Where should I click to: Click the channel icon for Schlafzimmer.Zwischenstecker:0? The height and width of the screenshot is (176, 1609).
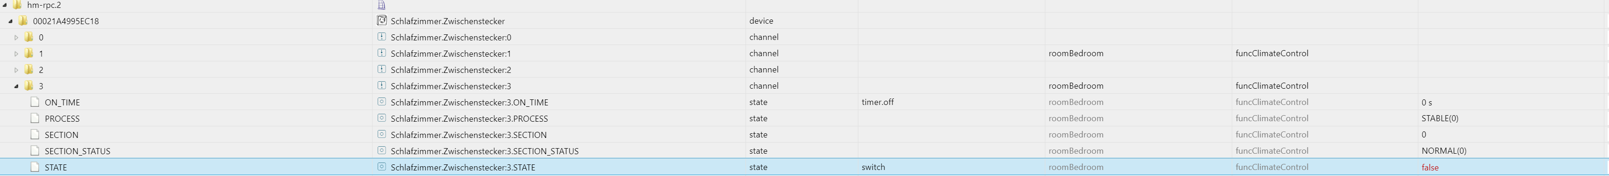coord(382,37)
